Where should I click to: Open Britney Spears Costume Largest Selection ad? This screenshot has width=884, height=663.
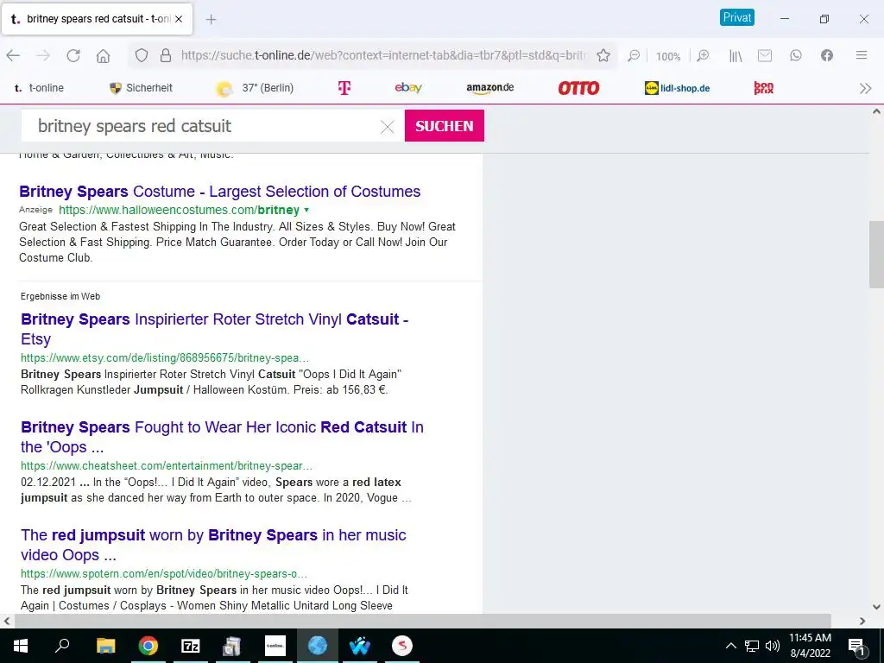tap(220, 191)
